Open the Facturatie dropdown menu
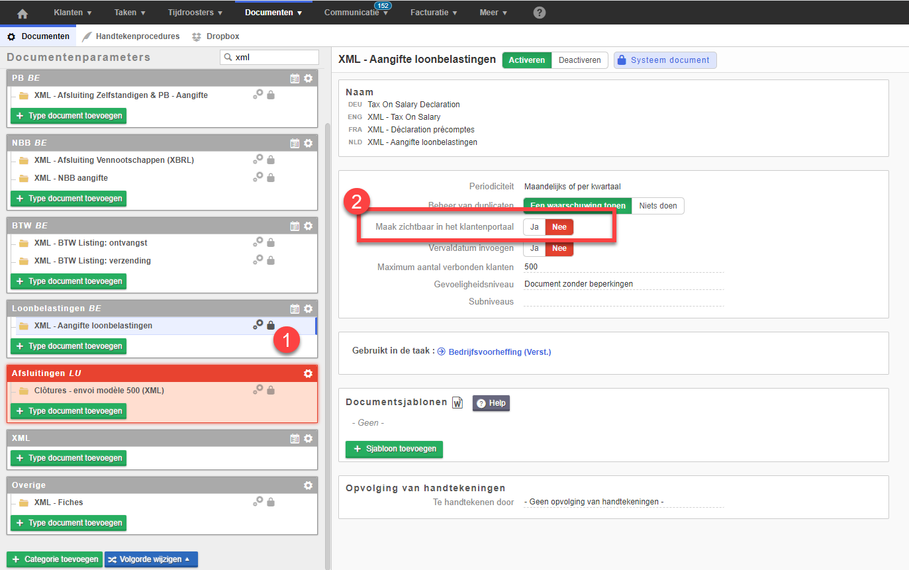Screen dimensions: 909x570 pos(434,13)
